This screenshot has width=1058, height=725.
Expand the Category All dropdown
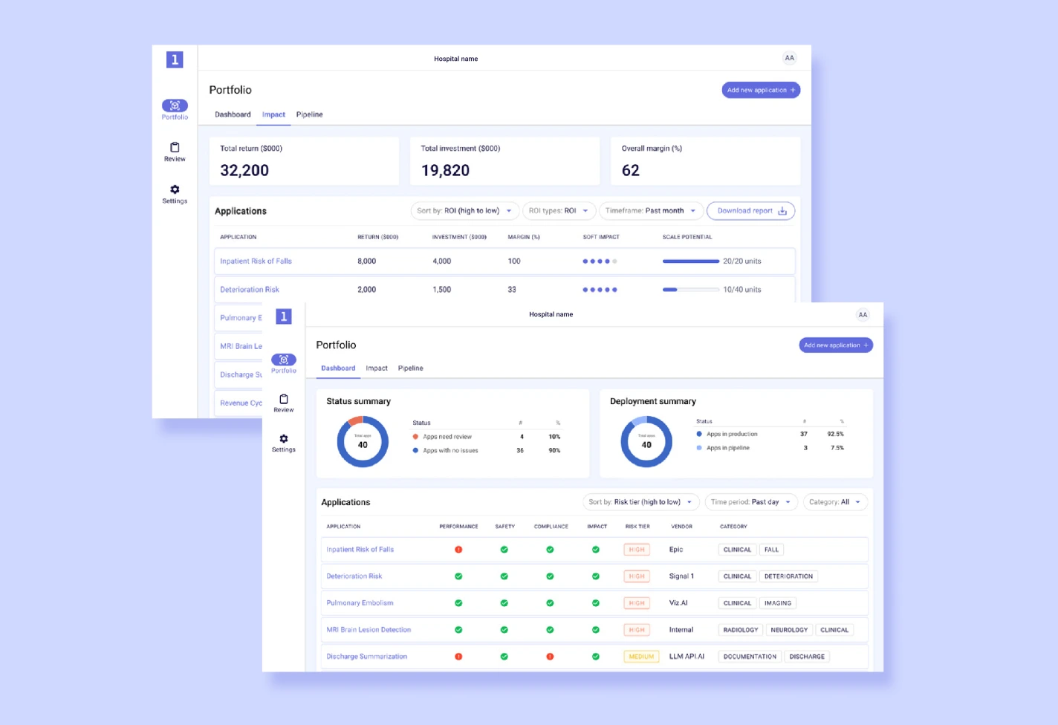tap(834, 502)
